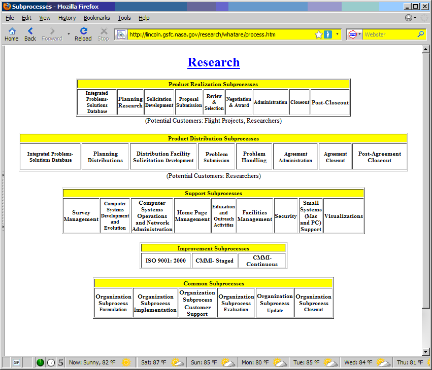Click 'Organization Subprocess Update' cell
The width and height of the screenshot is (432, 370).
(275, 303)
